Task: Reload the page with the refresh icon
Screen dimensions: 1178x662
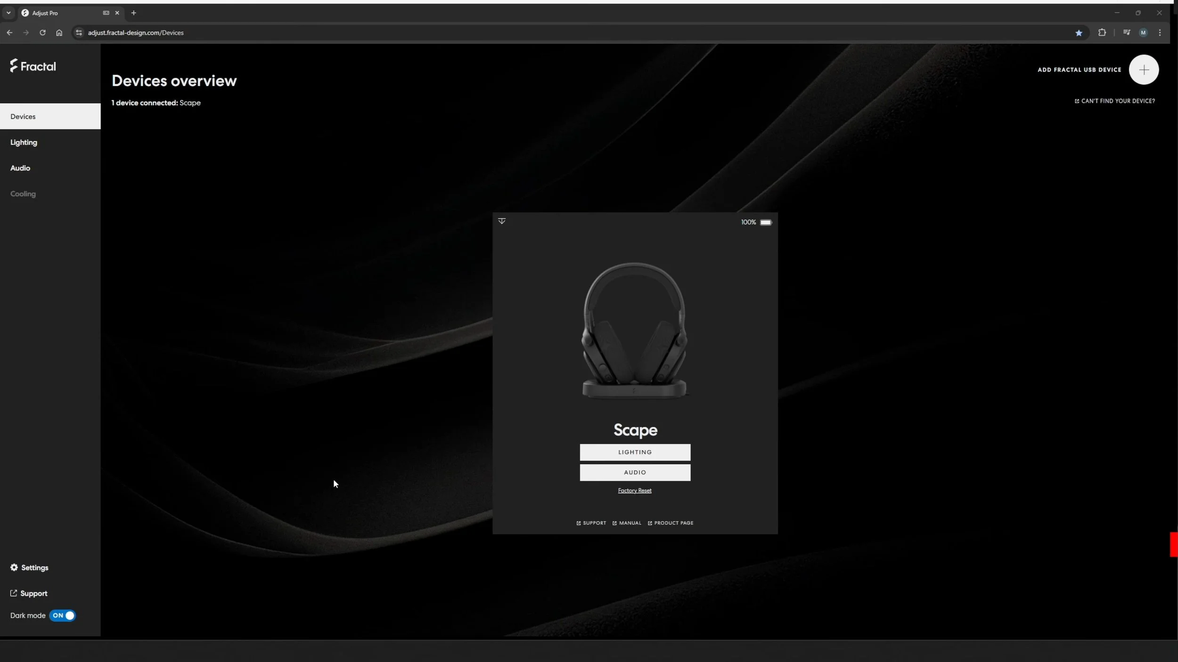Action: [x=42, y=32]
